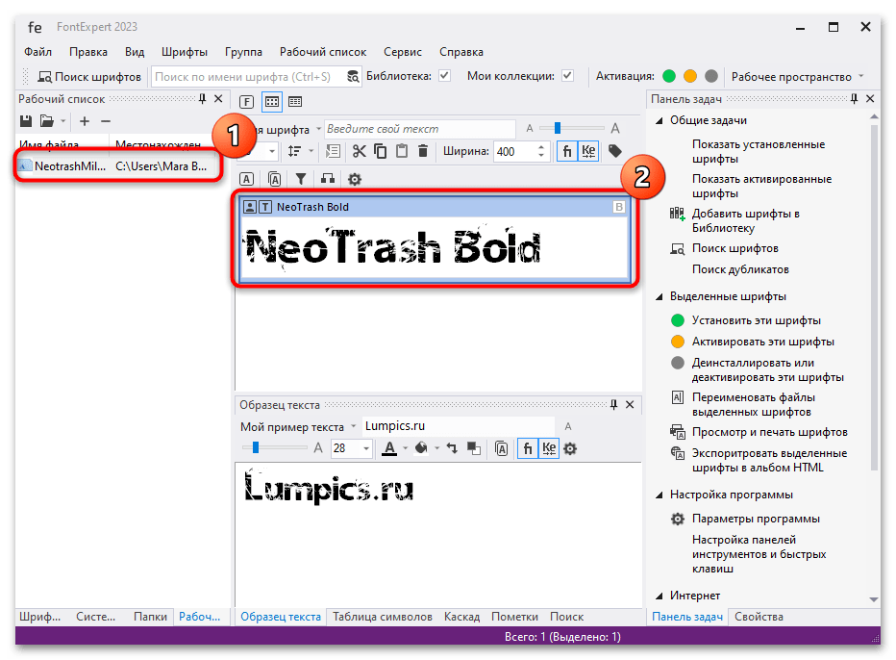Click the trash Delete icon on toolbar
The image size is (896, 660).
pos(422,151)
